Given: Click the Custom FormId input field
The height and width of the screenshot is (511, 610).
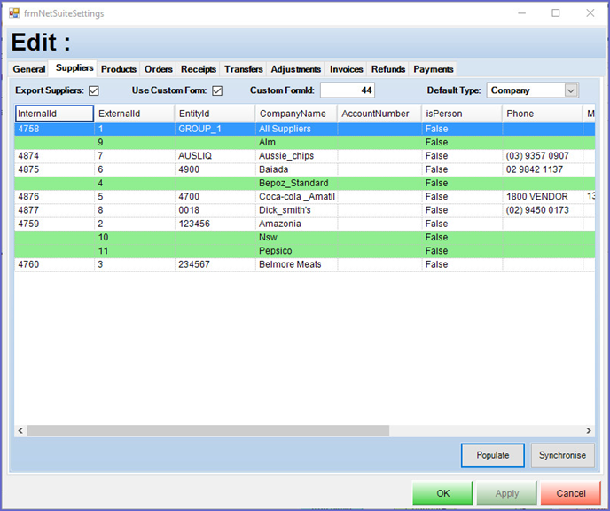Looking at the screenshot, I should (x=348, y=90).
